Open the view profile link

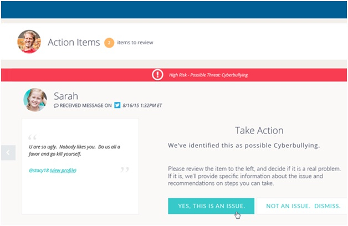(64, 171)
